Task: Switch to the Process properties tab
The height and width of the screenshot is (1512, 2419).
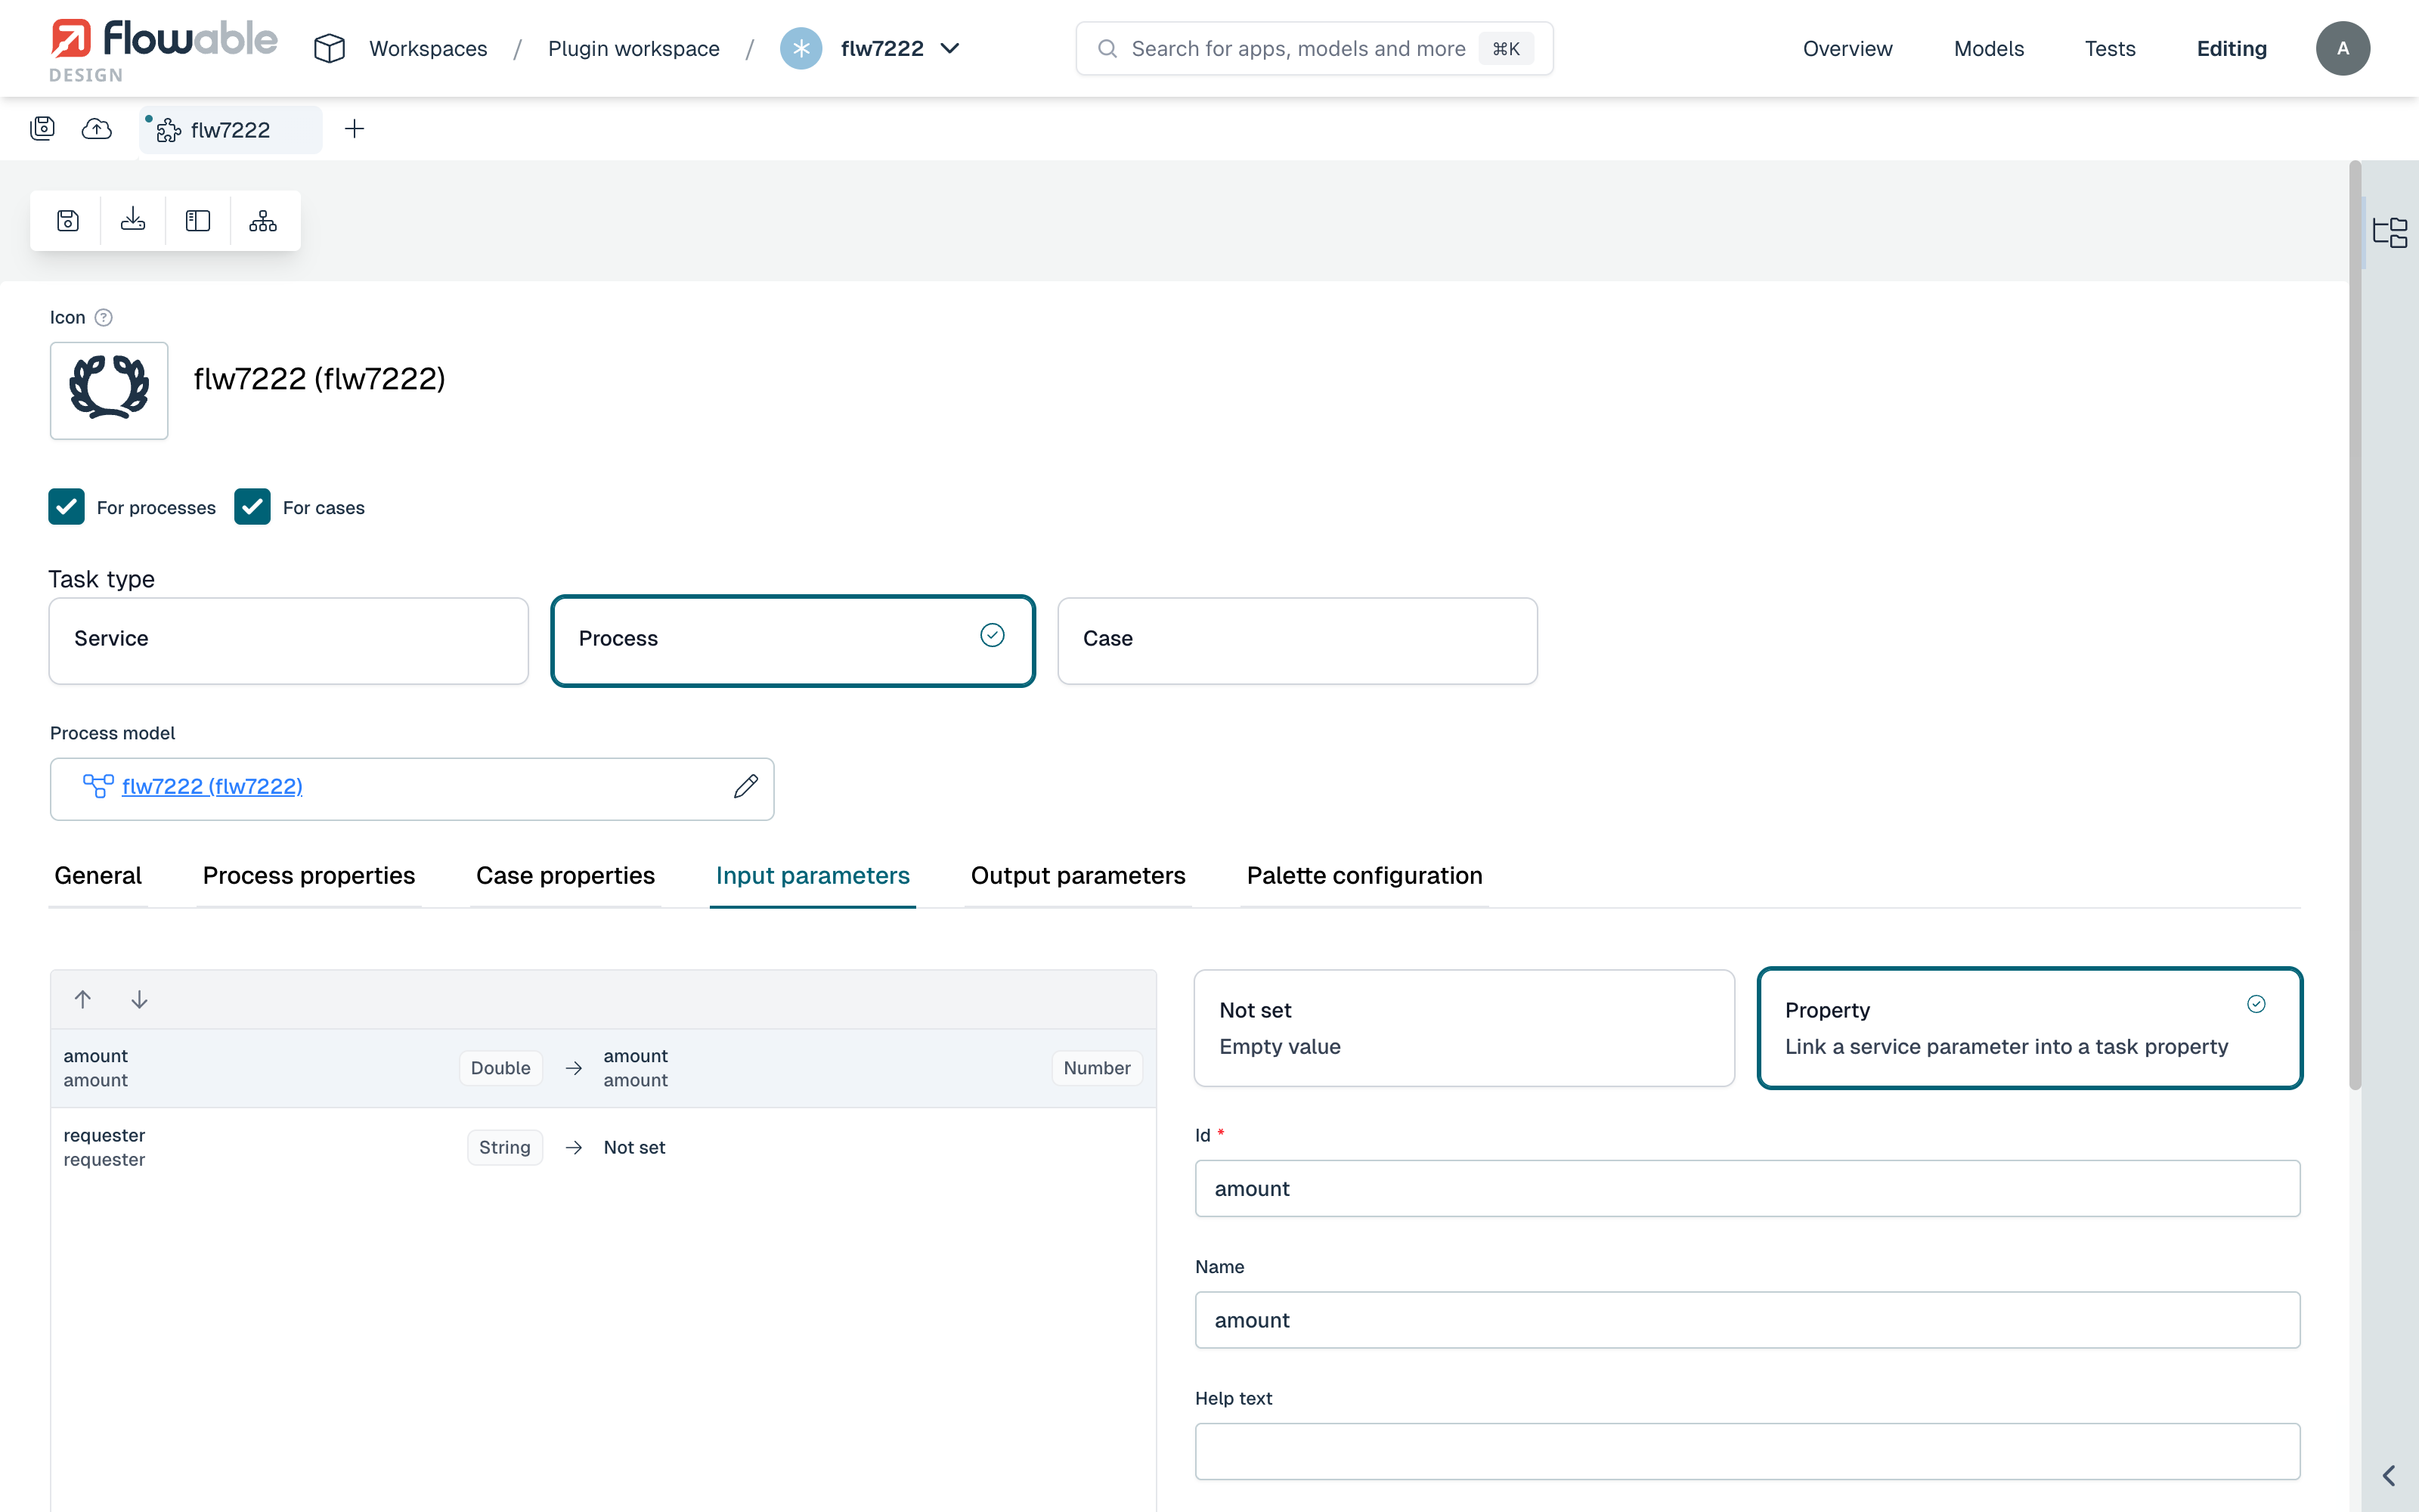Action: click(309, 876)
